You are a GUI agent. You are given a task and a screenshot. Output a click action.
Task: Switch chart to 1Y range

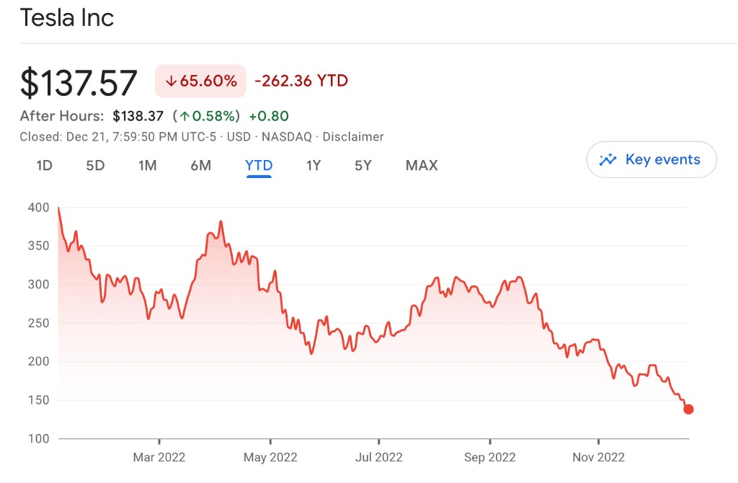click(x=314, y=165)
